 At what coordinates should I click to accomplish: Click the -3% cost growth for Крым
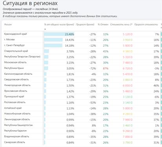tap(157, 69)
